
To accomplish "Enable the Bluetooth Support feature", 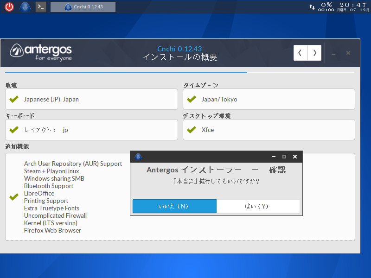I will point(49,186).
